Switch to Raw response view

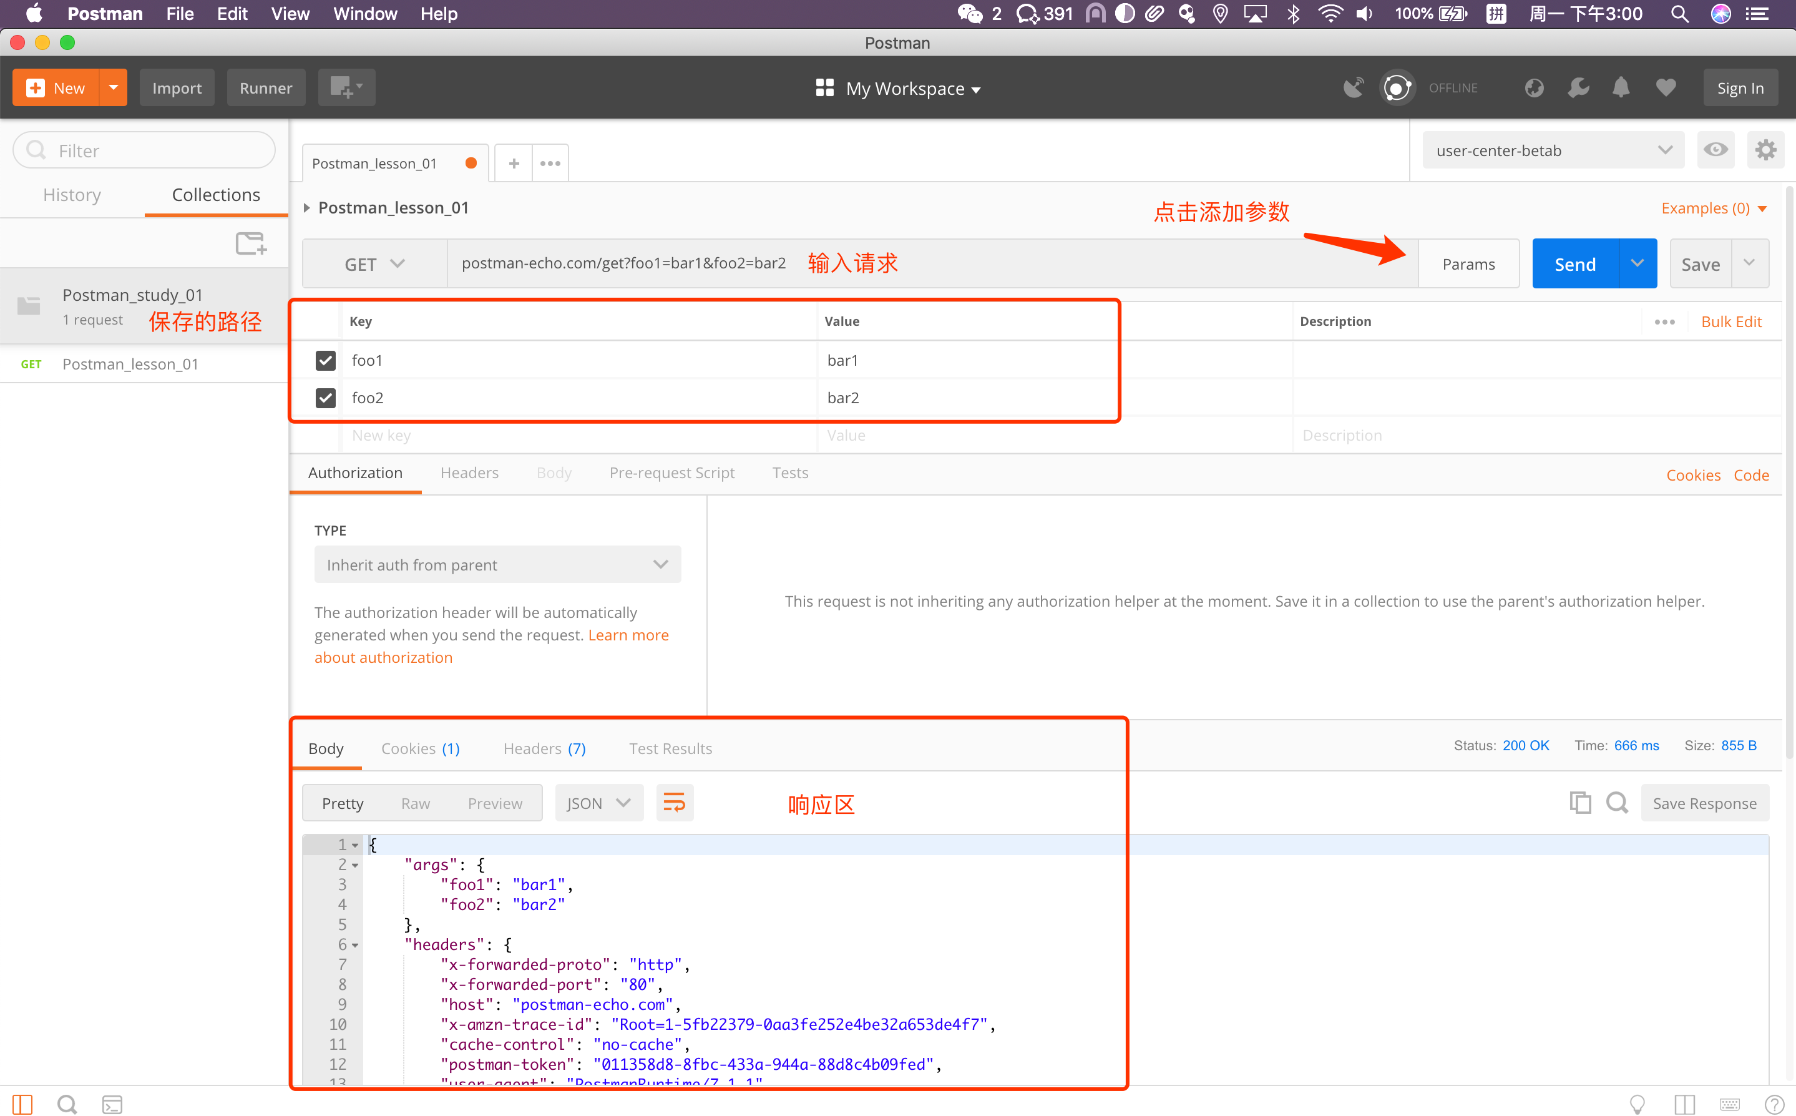(416, 803)
